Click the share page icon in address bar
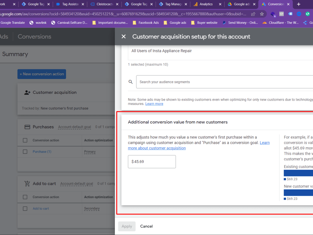This screenshot has width=313, height=235. [253, 14]
